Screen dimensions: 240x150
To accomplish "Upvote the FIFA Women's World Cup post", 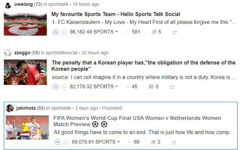I will (x=57, y=142).
